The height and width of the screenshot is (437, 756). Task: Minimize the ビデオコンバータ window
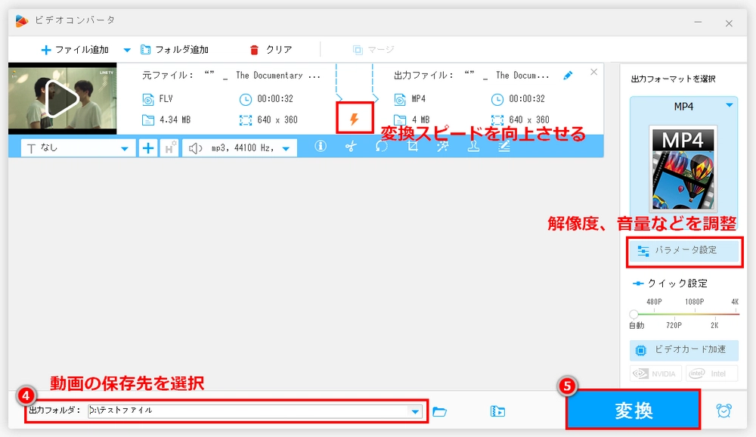[698, 23]
